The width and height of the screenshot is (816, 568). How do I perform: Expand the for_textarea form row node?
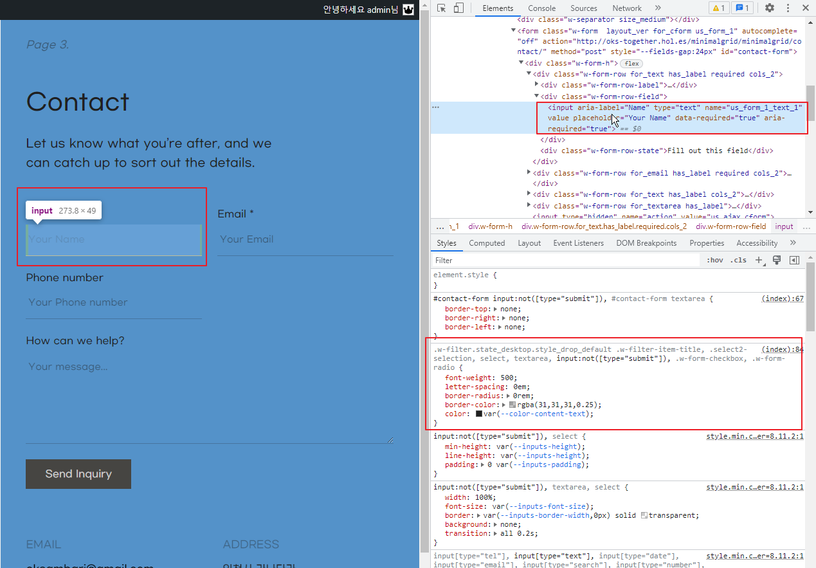(x=529, y=205)
